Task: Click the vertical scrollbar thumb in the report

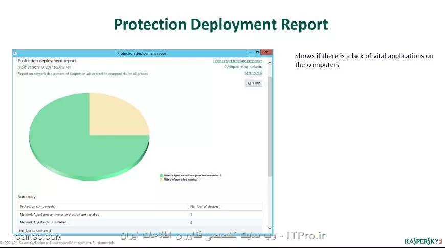Action: [270, 126]
